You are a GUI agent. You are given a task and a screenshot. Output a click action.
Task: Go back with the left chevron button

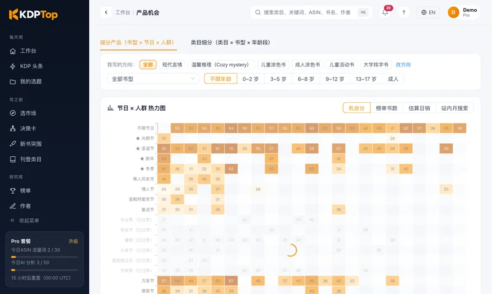[106, 12]
